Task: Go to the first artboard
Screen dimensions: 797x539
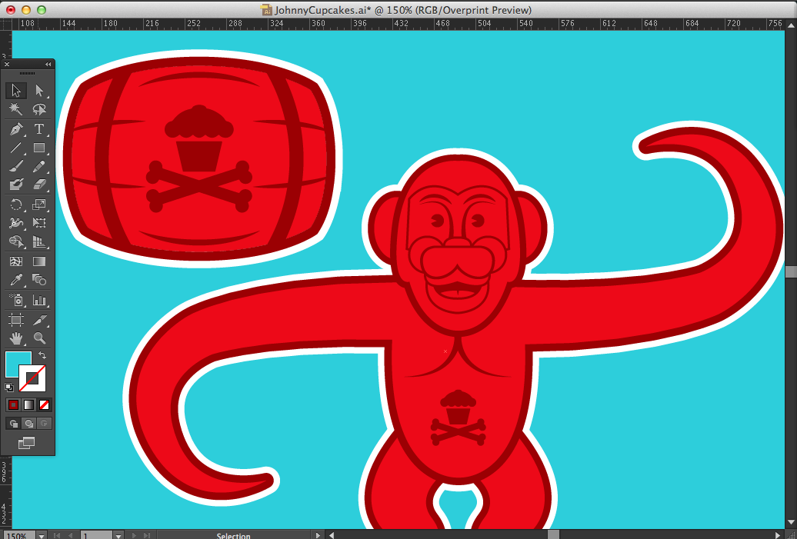Action: pos(56,534)
